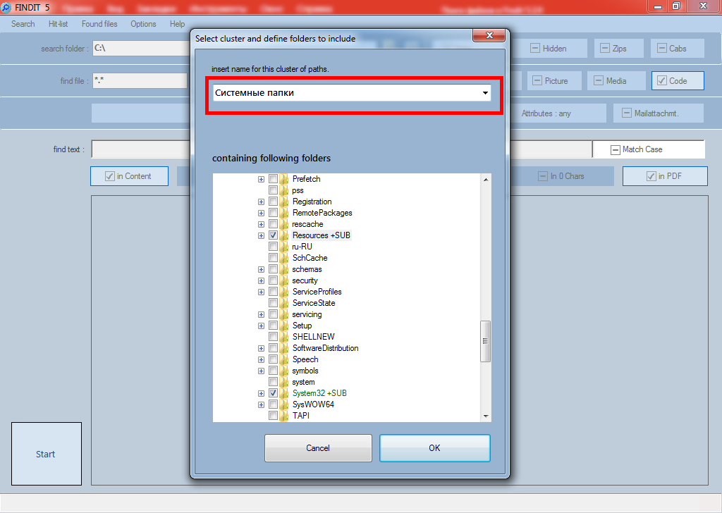Check the security folder checkbox
The image size is (722, 513).
(273, 280)
